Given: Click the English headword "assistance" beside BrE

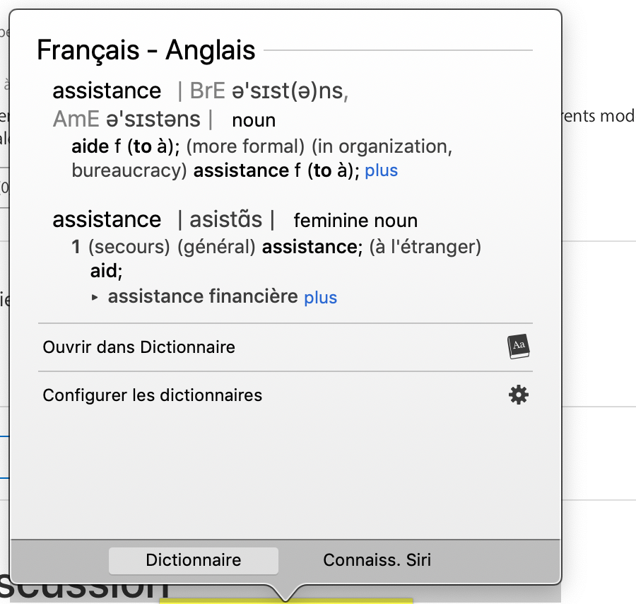Looking at the screenshot, I should tap(107, 91).
